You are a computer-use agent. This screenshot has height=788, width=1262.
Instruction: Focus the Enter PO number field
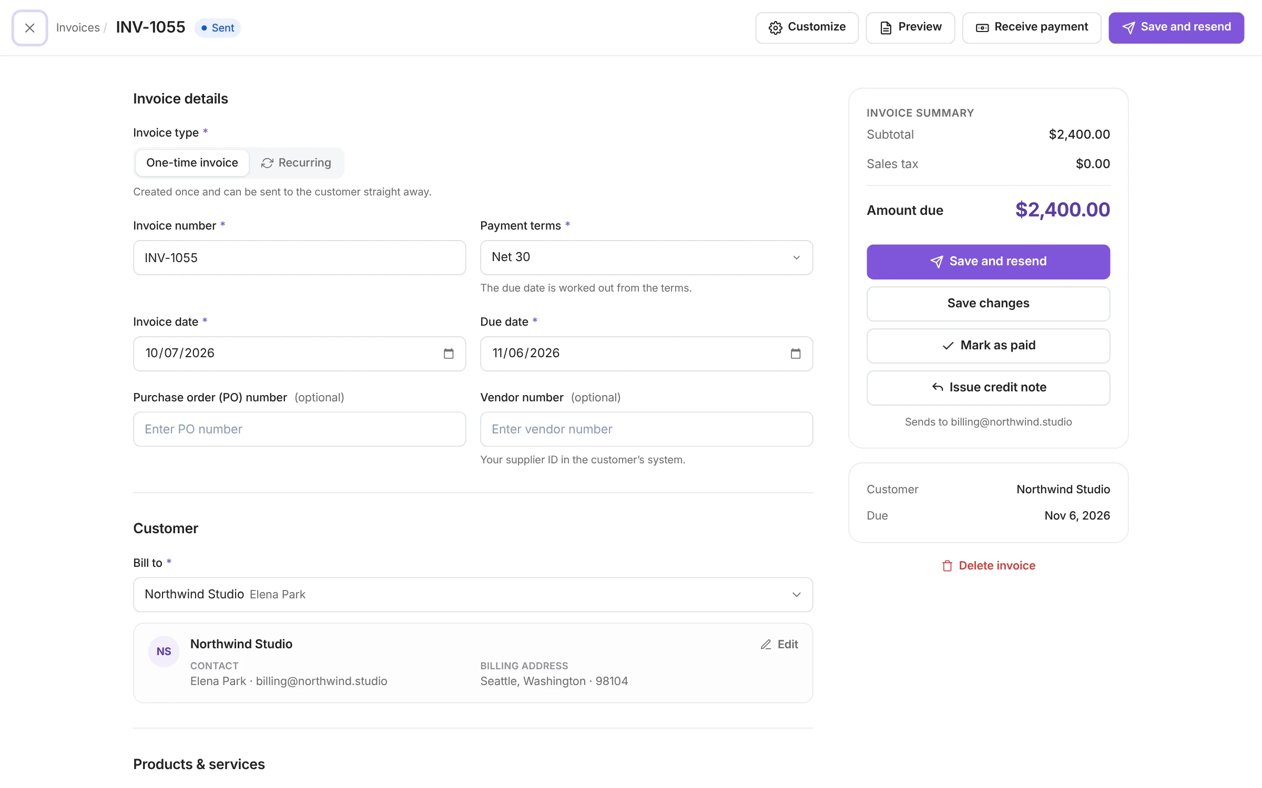[x=299, y=429]
